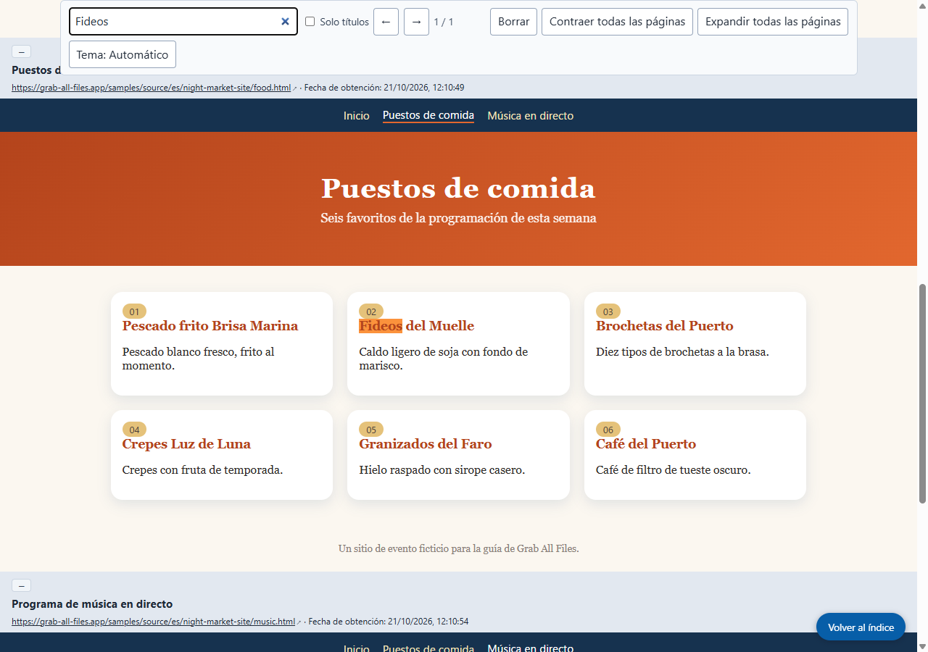
Task: Toggle the Solo títulos checkbox
Action: [310, 22]
